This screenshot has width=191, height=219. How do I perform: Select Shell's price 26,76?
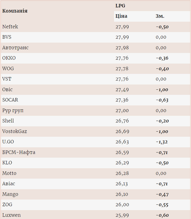pyautogui.click(x=122, y=121)
